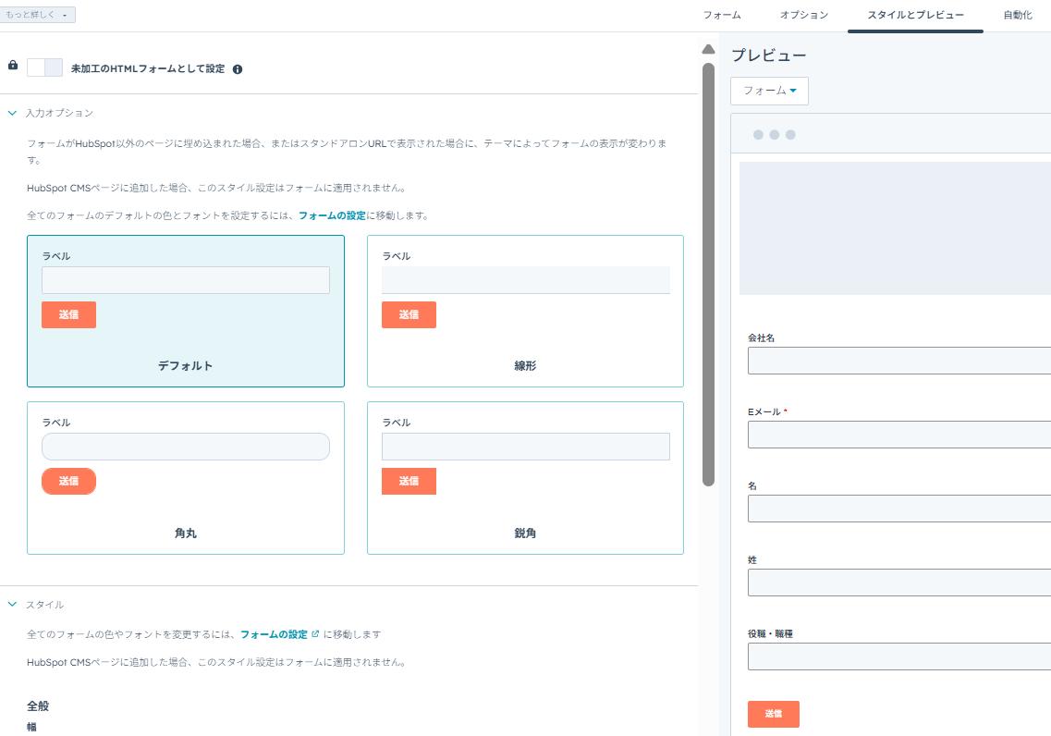Switch to the オプション tab

[803, 16]
